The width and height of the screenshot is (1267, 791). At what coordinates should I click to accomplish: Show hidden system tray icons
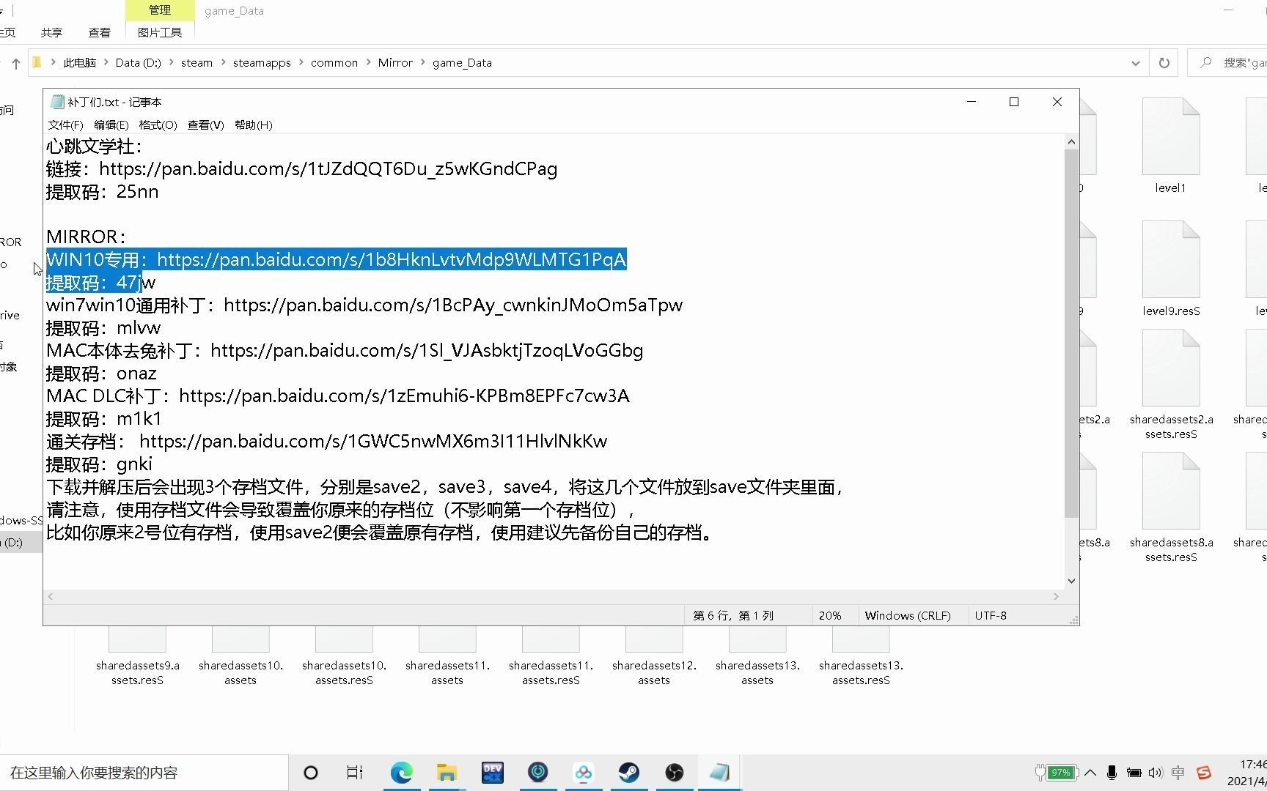point(1090,773)
